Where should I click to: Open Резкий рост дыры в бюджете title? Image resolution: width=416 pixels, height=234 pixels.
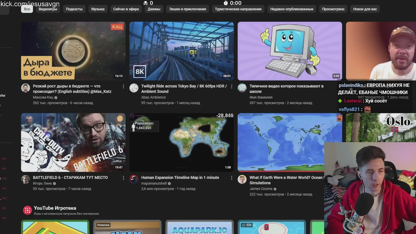[x=72, y=89]
